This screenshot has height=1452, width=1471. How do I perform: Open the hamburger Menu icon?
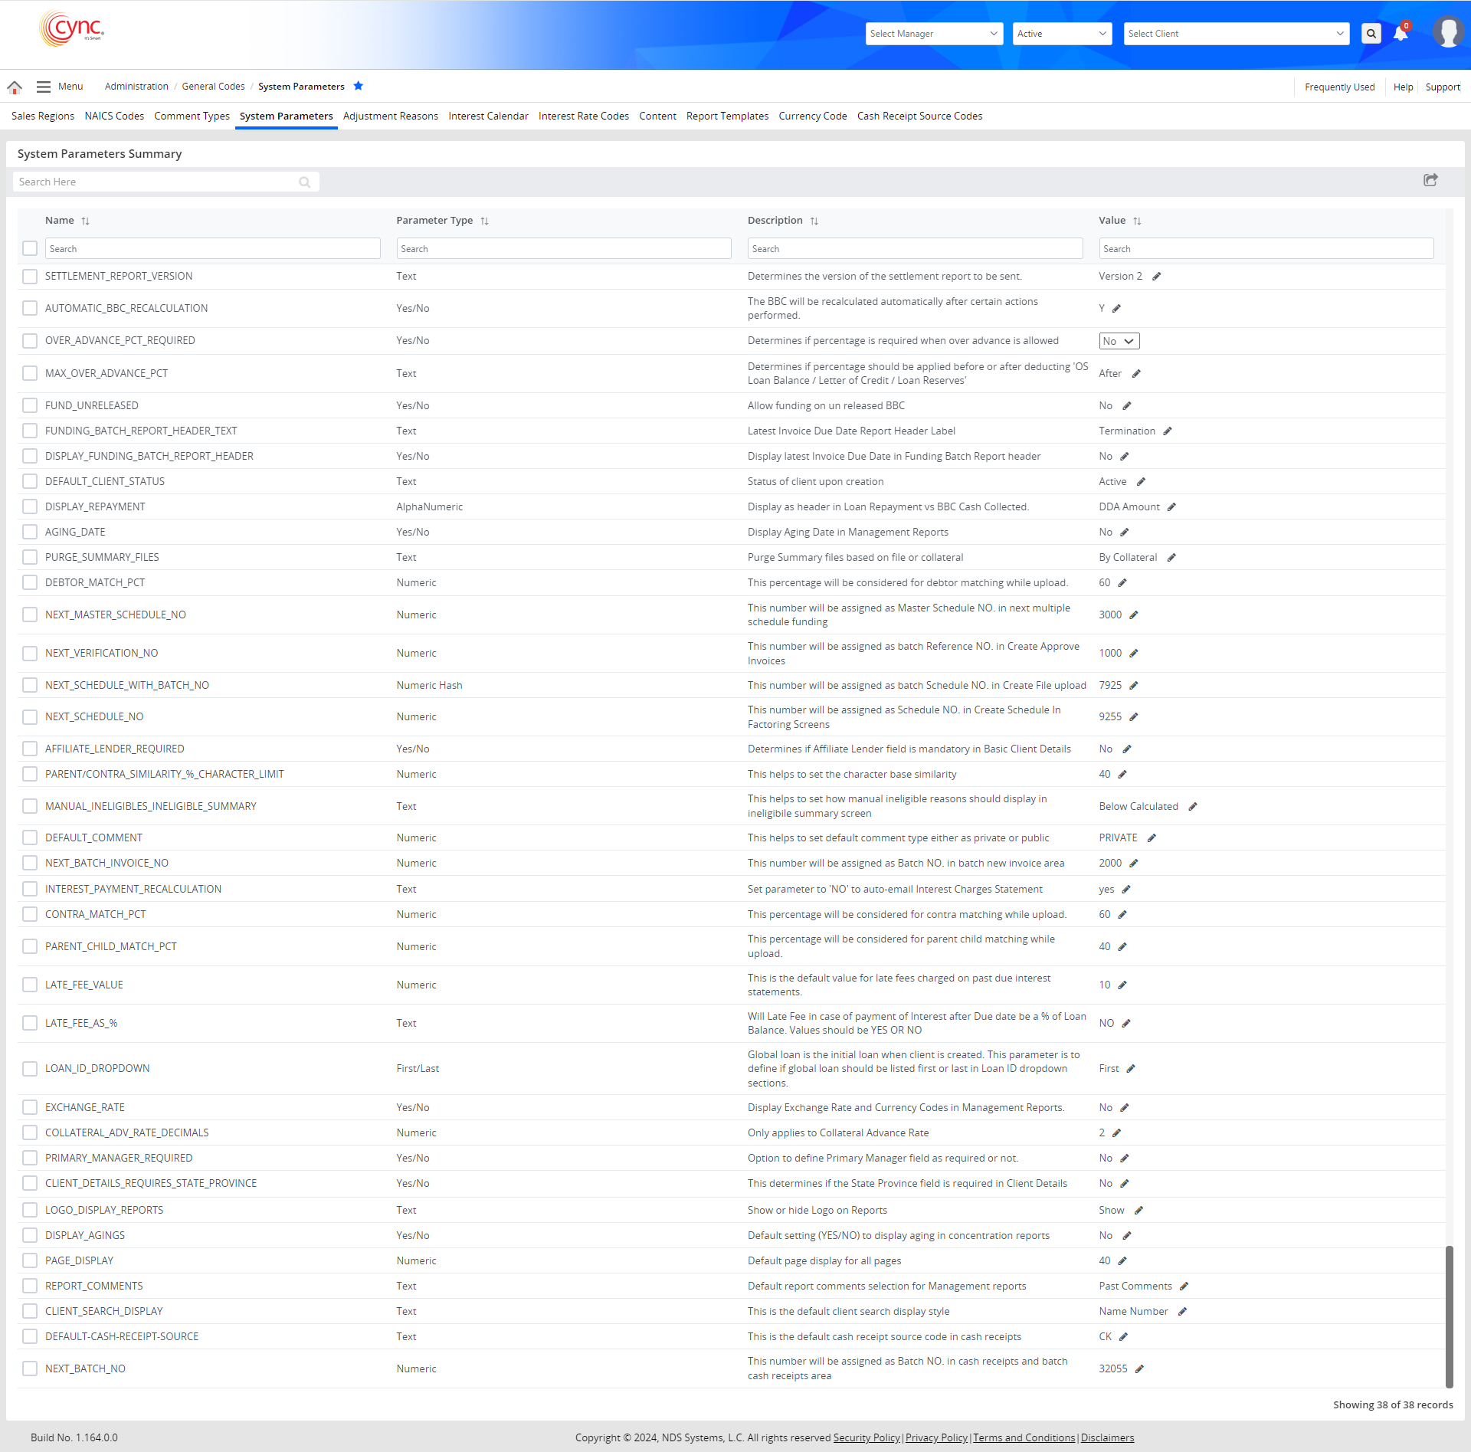point(44,87)
